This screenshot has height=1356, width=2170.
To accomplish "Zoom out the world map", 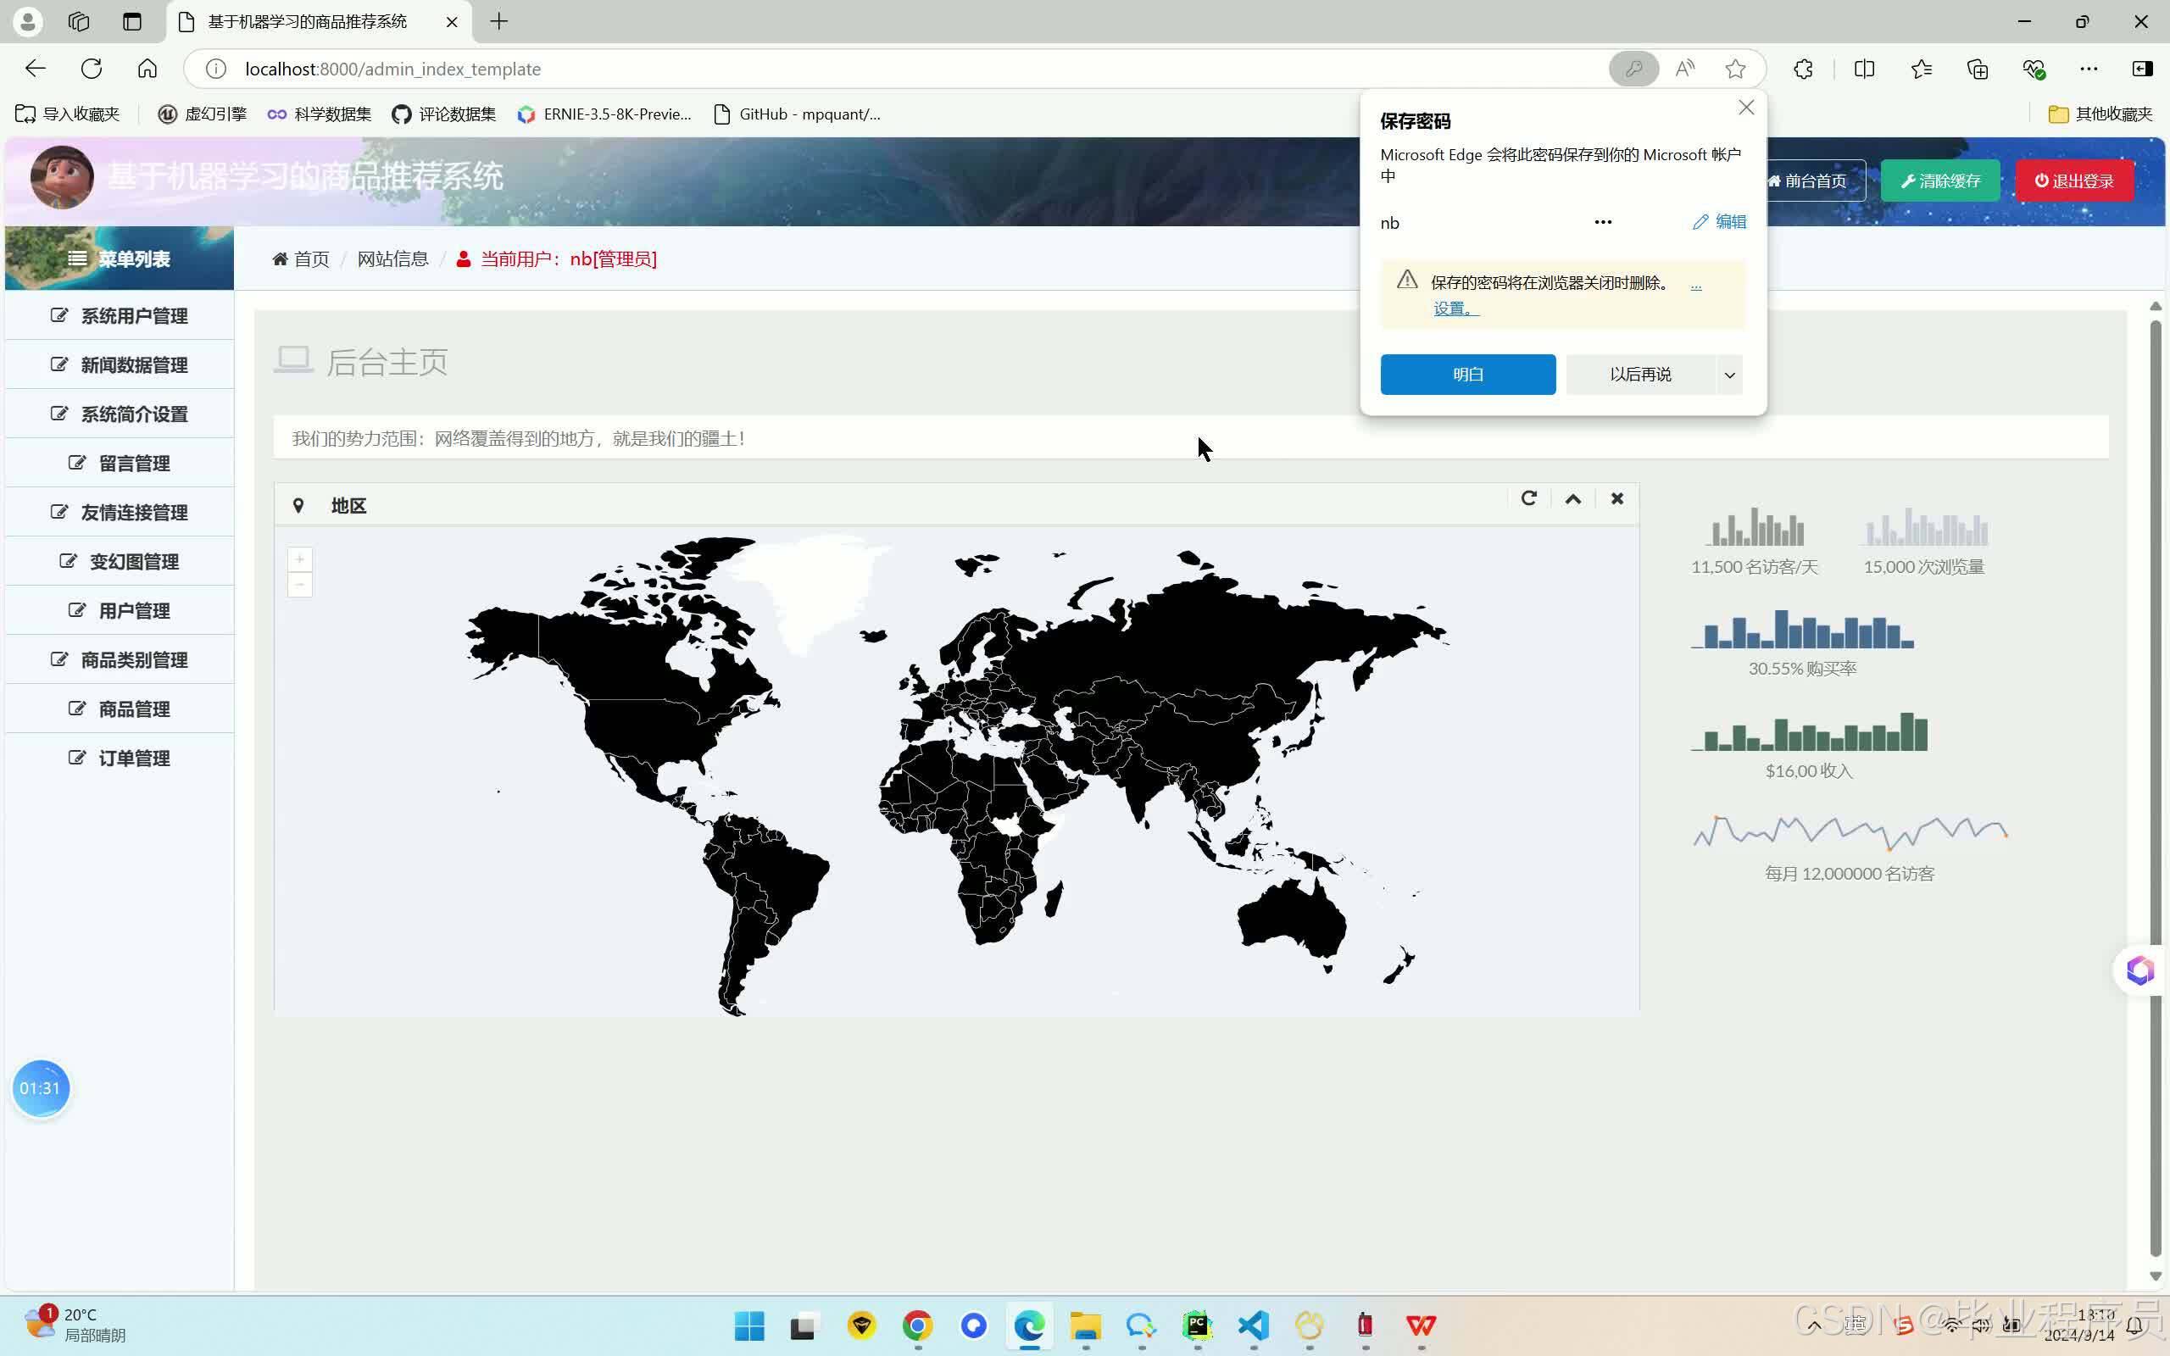I will (x=299, y=585).
